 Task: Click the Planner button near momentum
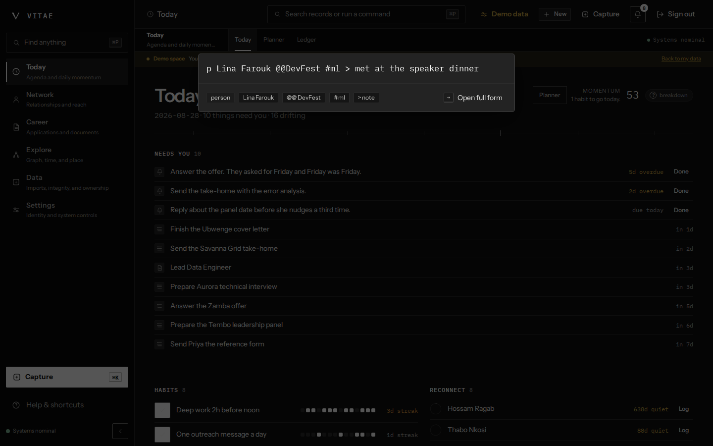point(550,95)
